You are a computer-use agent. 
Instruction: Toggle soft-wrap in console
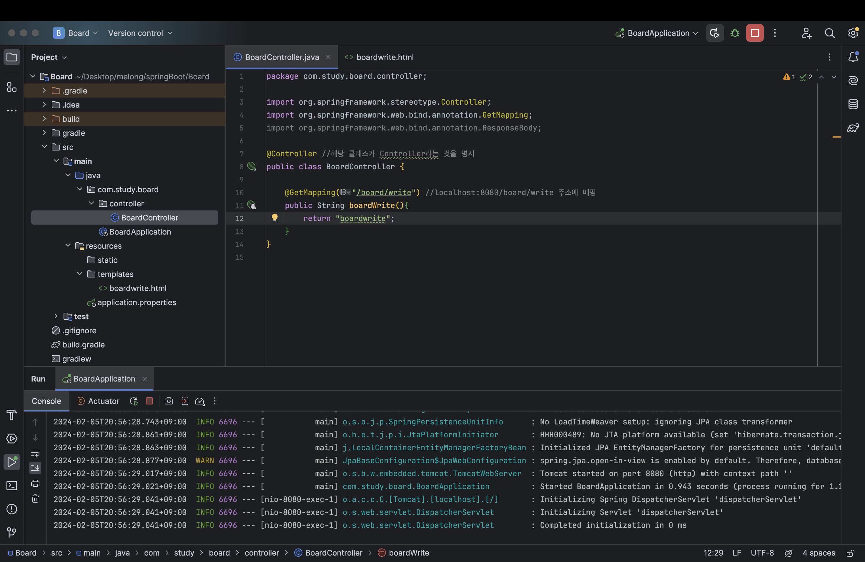click(35, 453)
